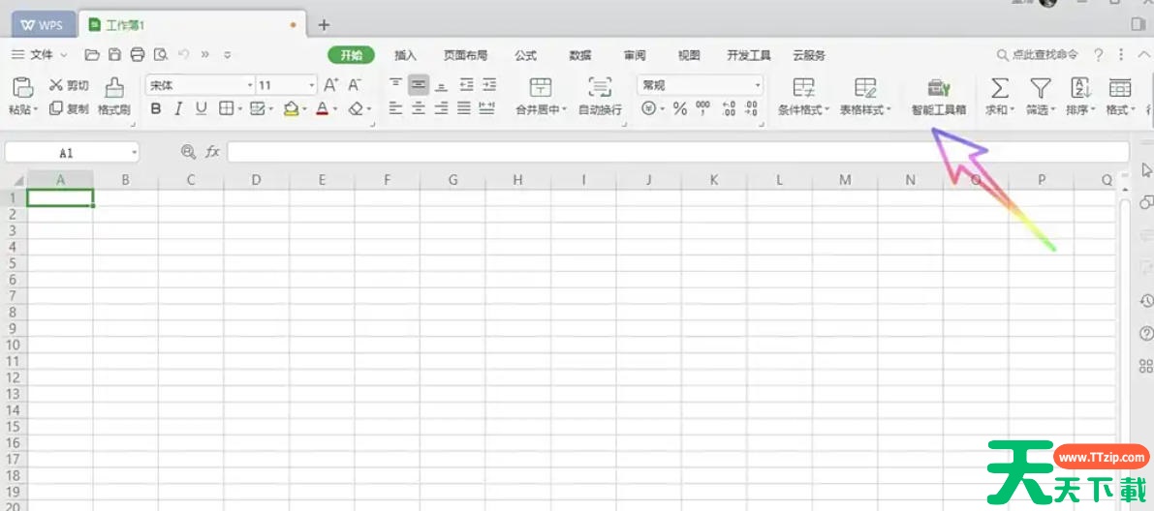Switch to 审阅 ribbon tab
This screenshot has height=511, width=1154.
click(635, 55)
